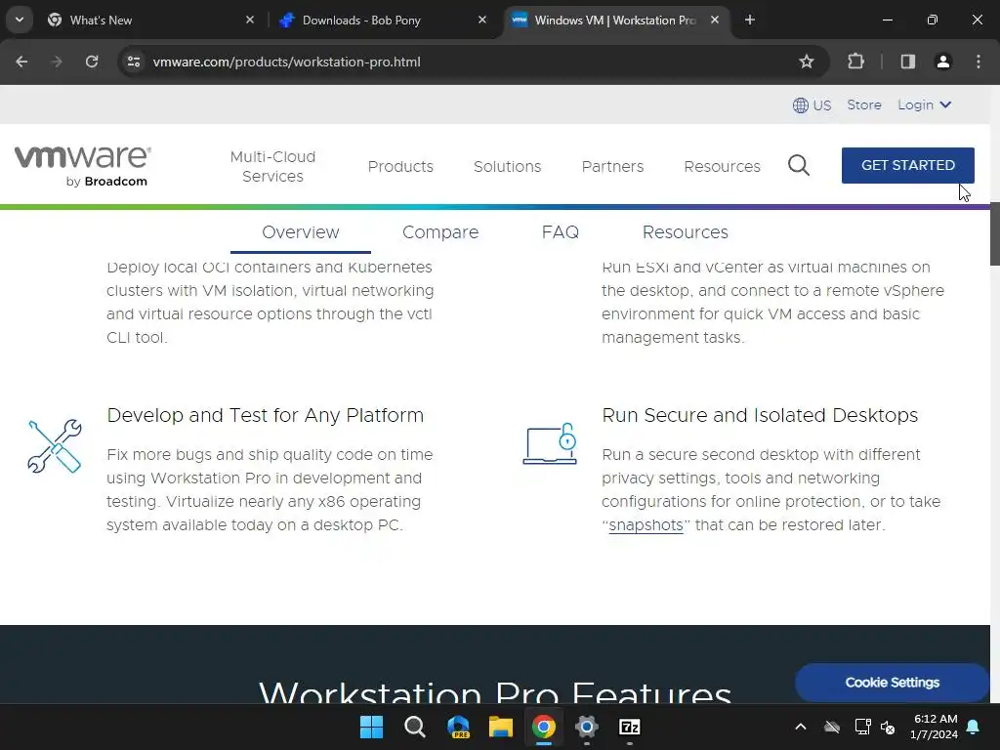
Task: Open the Resources top navigation menu
Action: pos(722,166)
